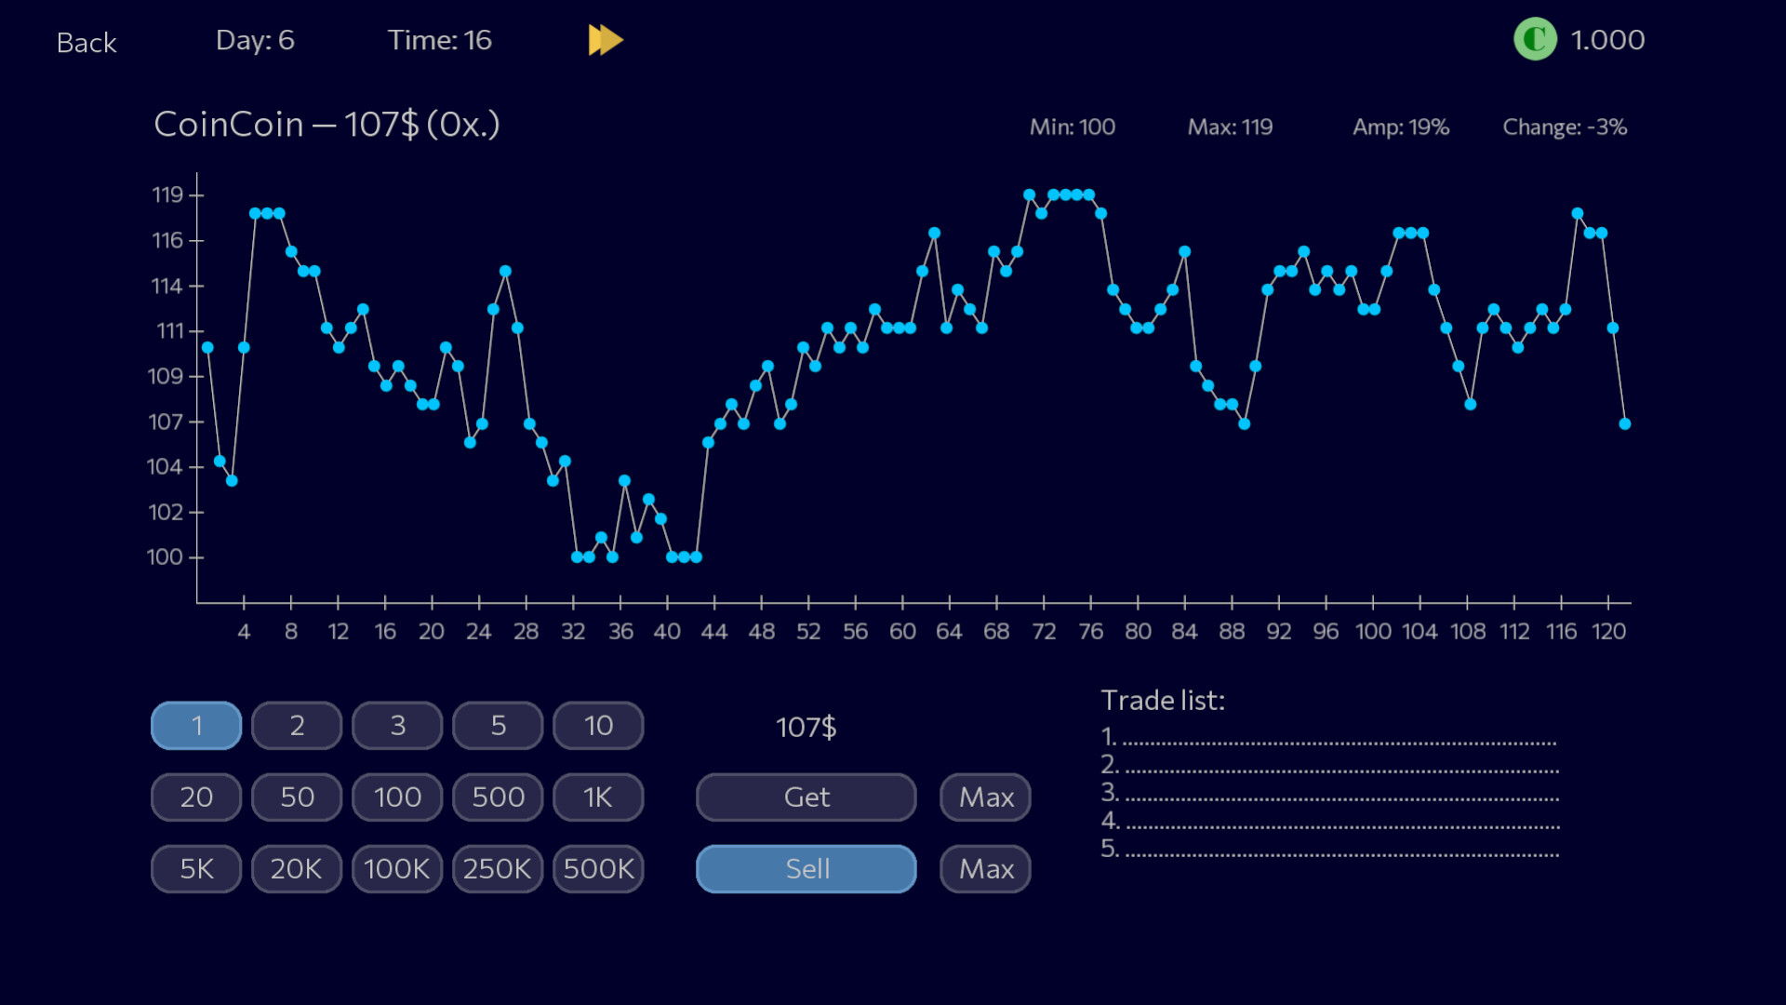Screen dimensions: 1786x1005
Task: Select the 1K quantity preset
Action: coord(597,797)
